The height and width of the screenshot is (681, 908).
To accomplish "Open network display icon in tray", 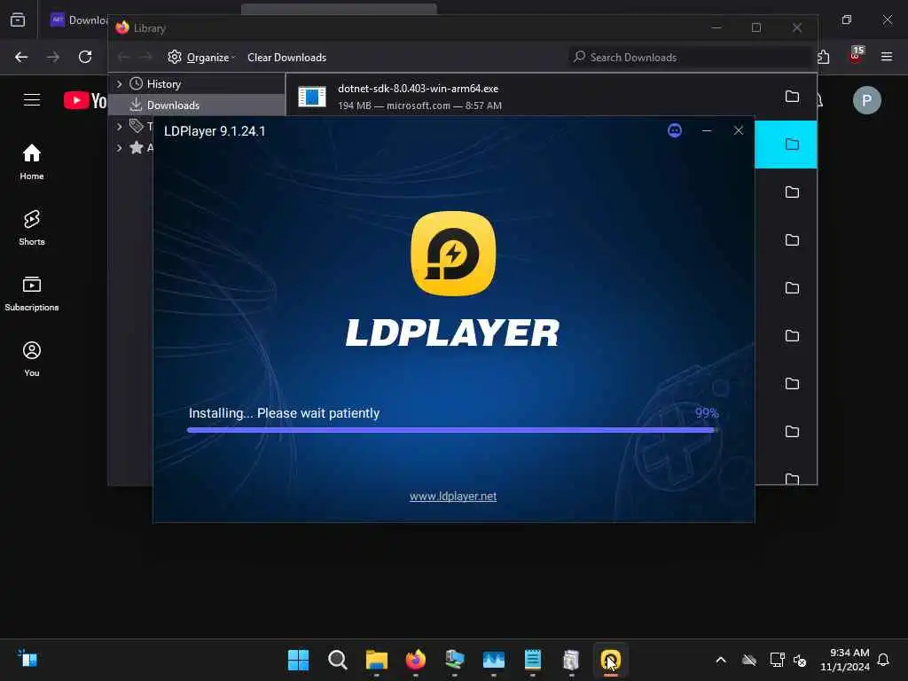I will 777,660.
